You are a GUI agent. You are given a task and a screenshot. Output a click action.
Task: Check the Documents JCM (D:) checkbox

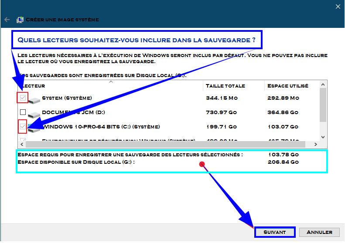coord(23,112)
